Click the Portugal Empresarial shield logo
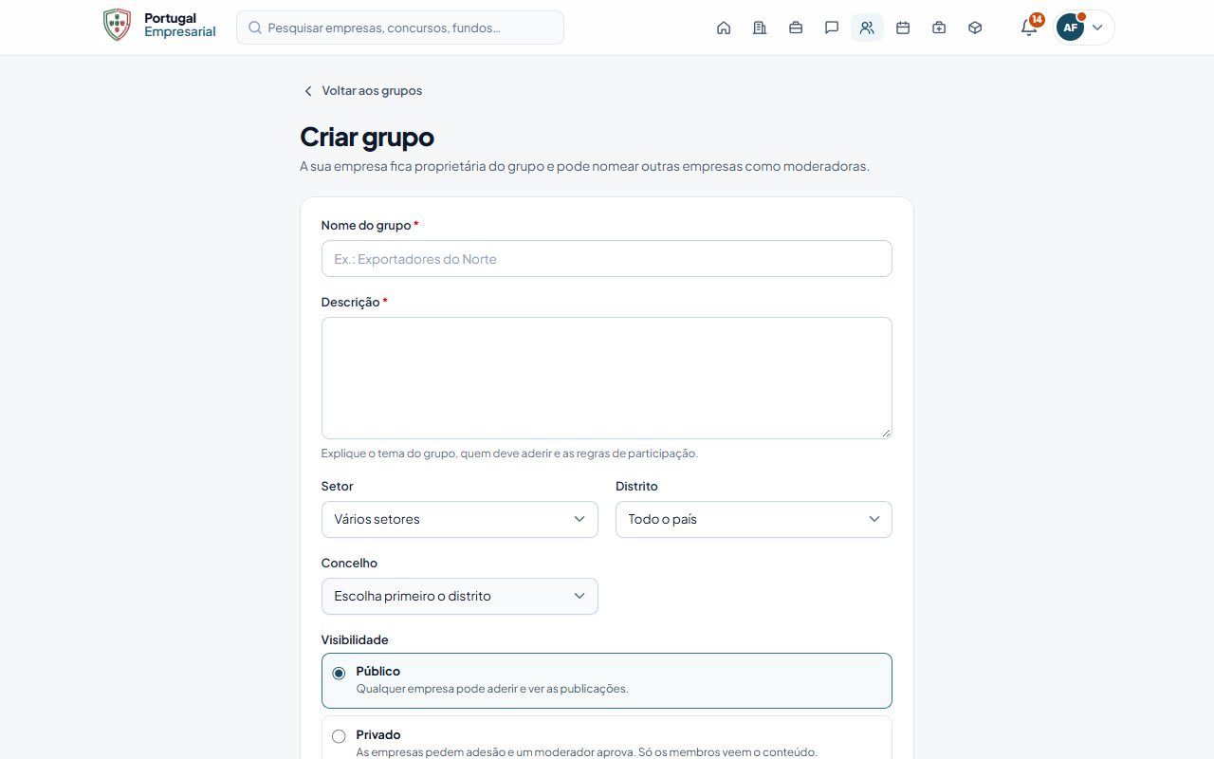 pos(117,25)
